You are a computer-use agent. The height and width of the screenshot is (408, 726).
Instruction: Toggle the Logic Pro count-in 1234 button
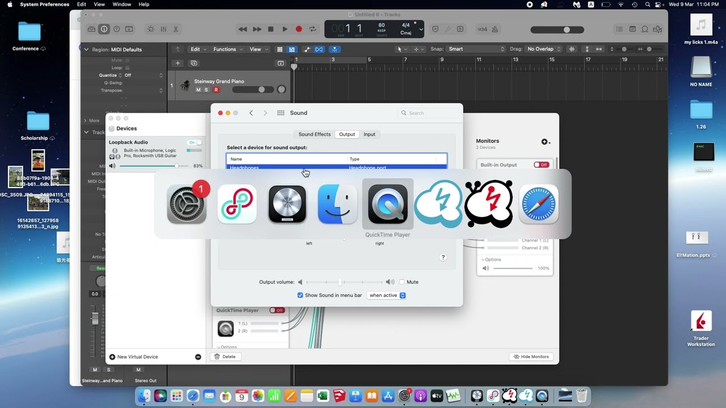(482, 29)
